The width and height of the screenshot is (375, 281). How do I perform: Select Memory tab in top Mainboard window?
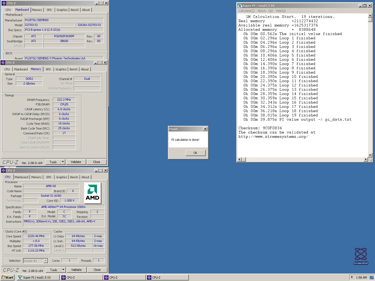(x=37, y=10)
